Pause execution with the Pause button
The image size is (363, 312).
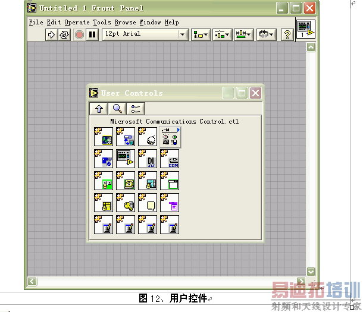coord(92,35)
